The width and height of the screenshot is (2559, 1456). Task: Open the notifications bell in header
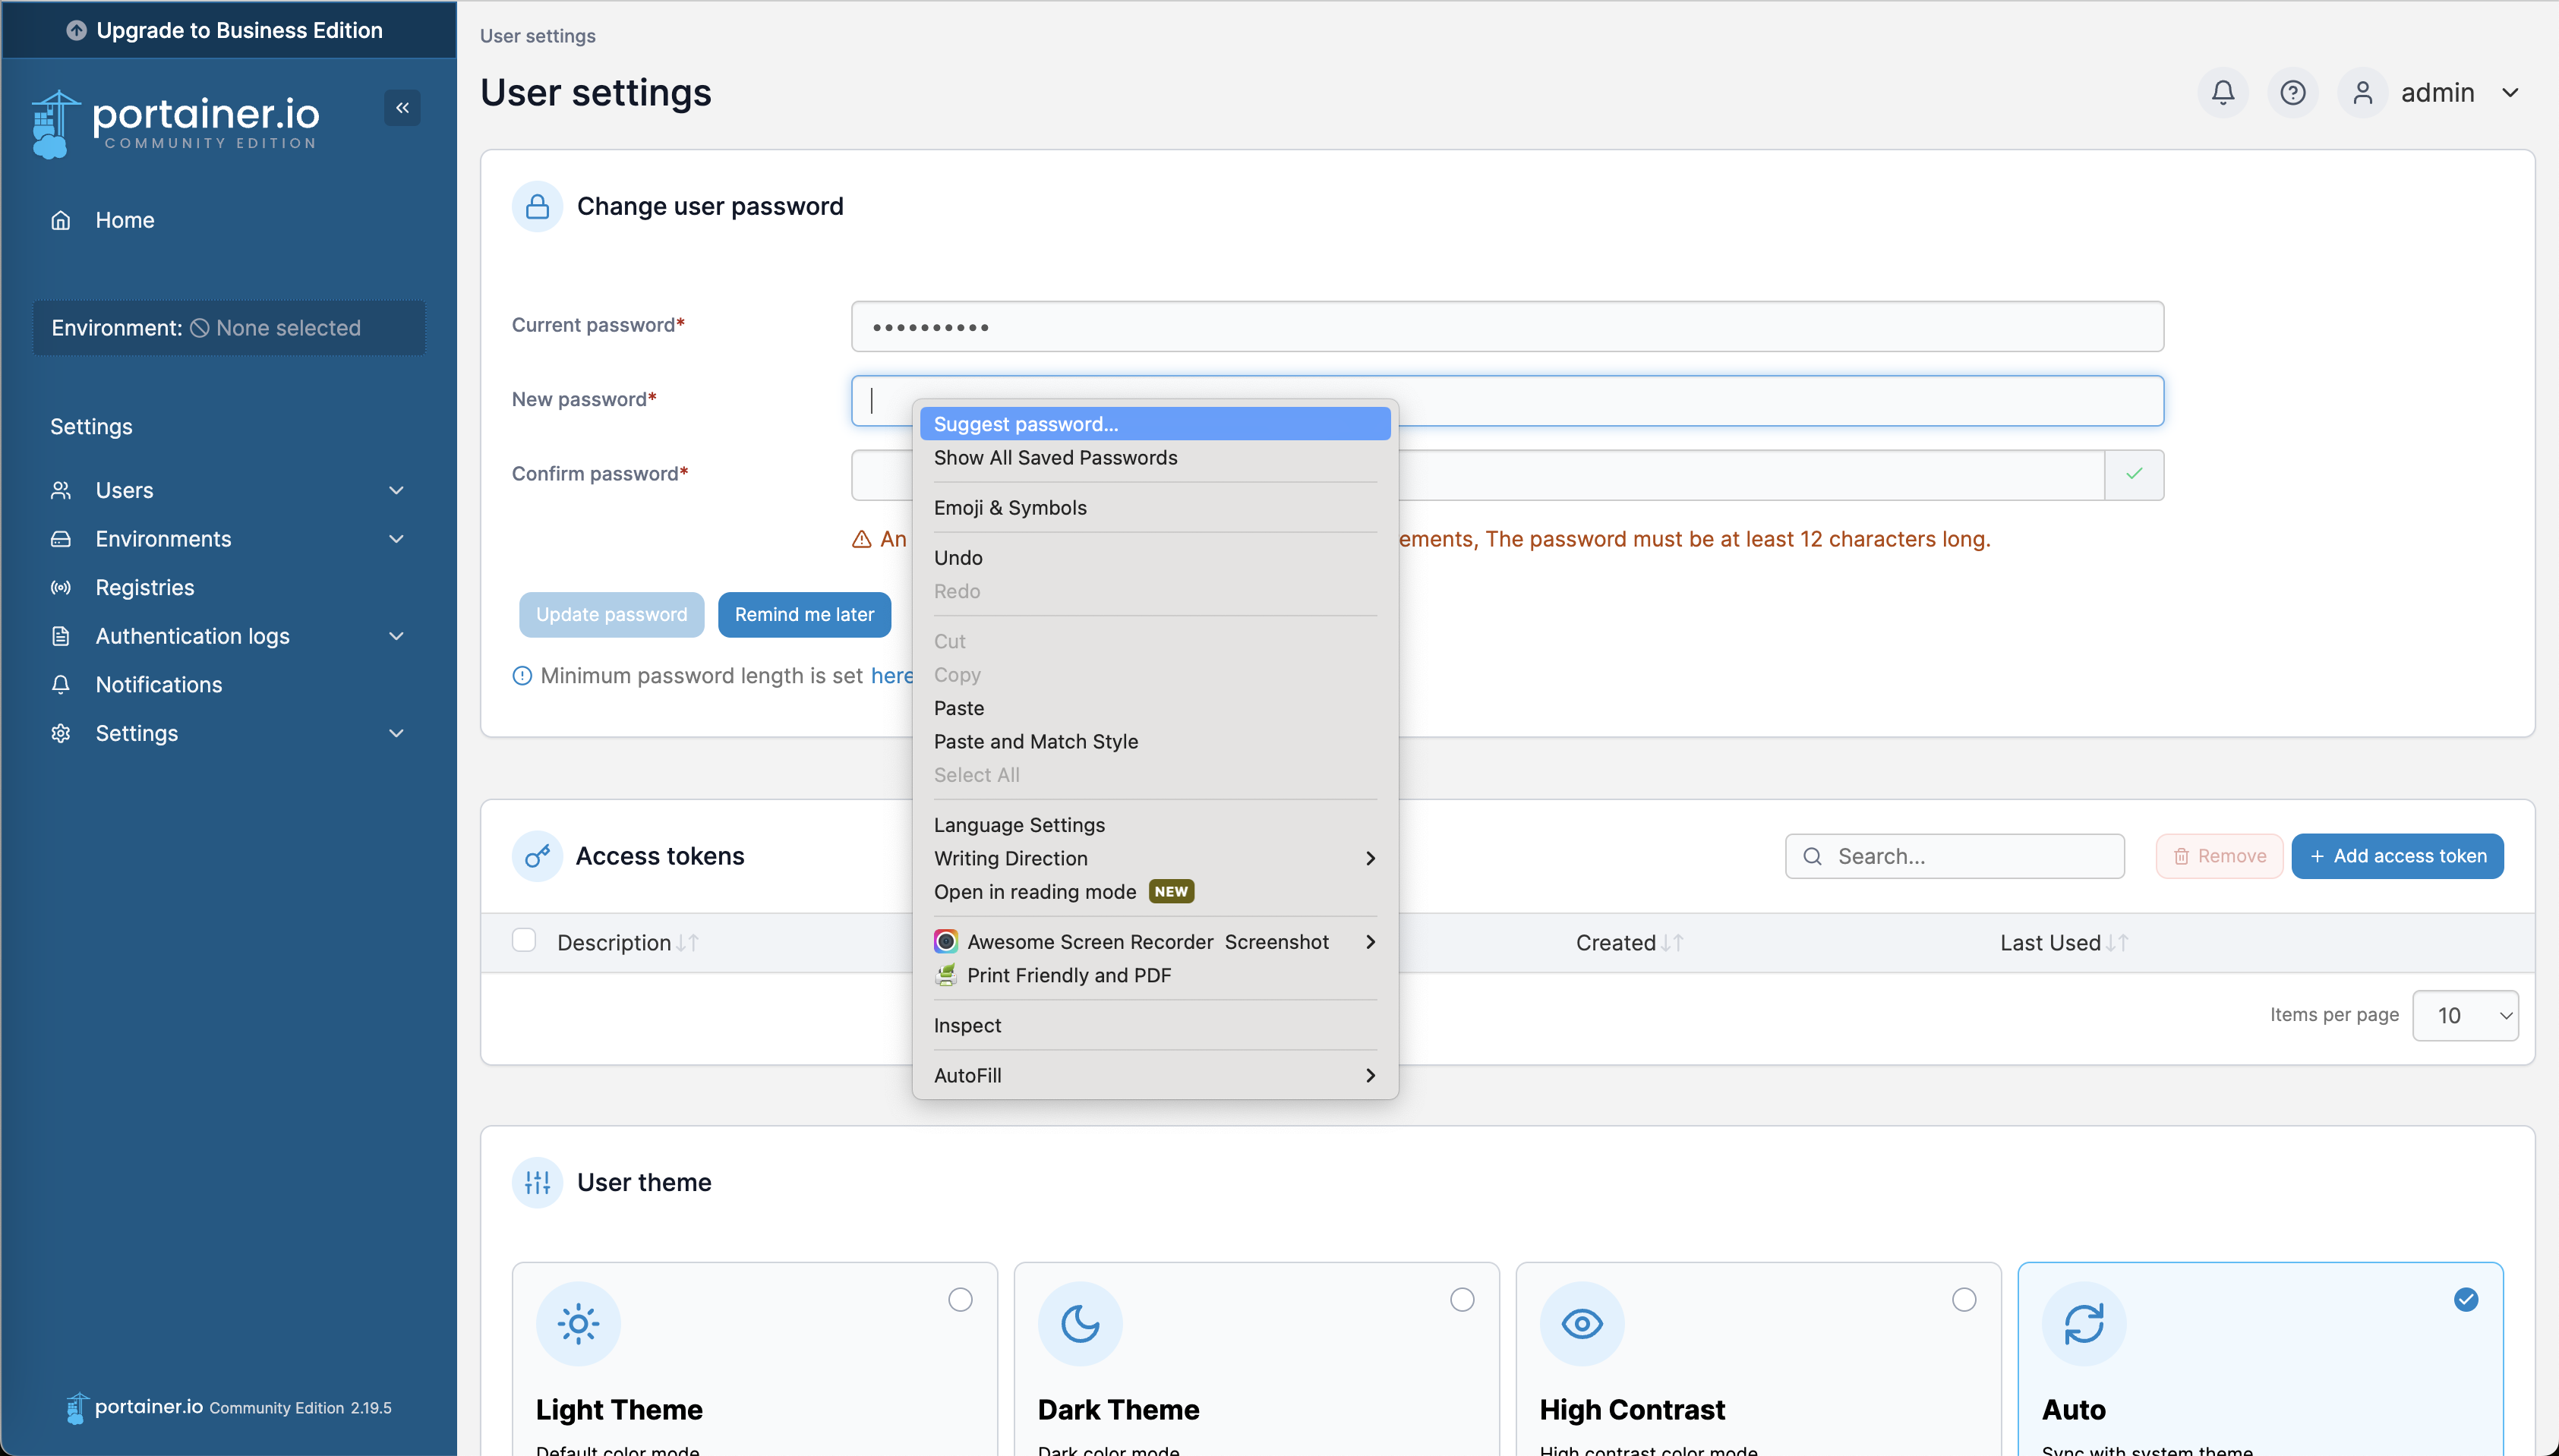click(x=2222, y=93)
